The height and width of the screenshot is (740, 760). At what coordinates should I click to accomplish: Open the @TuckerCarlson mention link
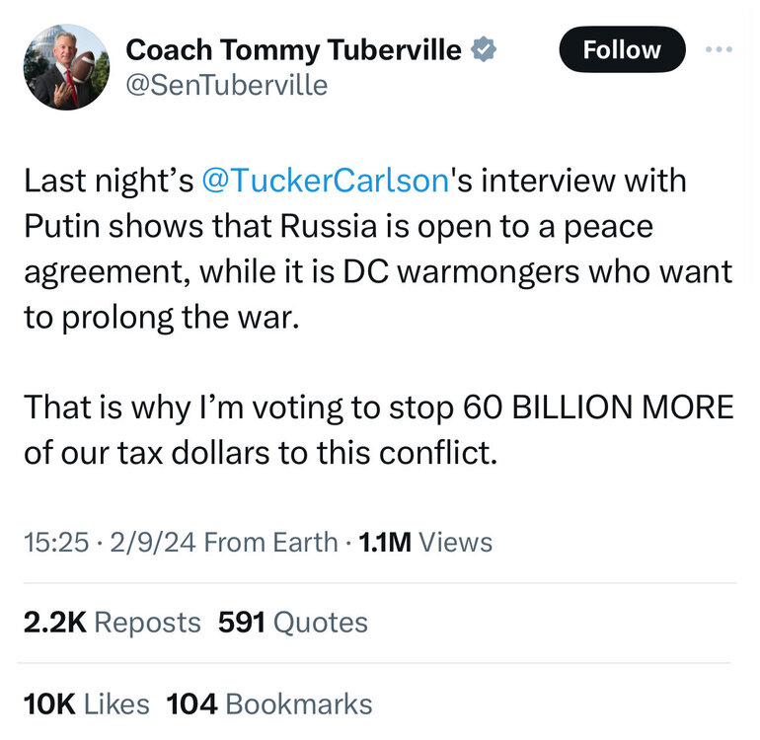pos(326,181)
